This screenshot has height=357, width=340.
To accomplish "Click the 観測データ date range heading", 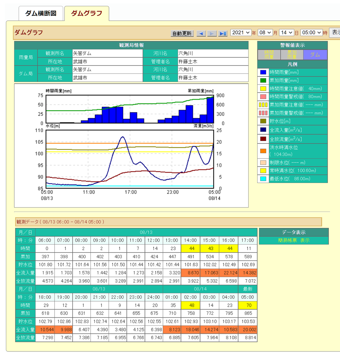I will click(x=168, y=222).
